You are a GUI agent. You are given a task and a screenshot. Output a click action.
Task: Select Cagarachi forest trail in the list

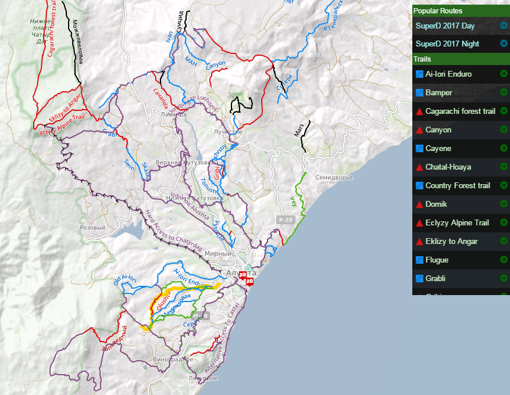[x=460, y=112]
